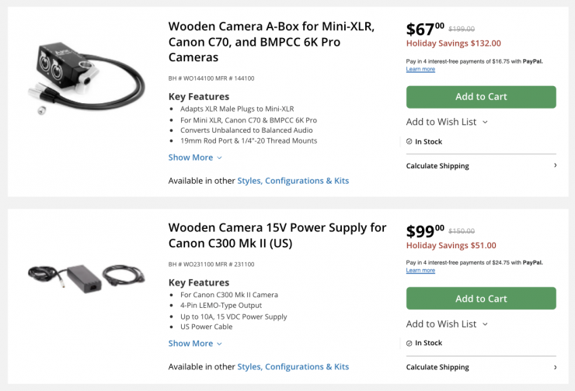
Task: Open the Wooden Camera A-Box product title
Action: tap(271, 42)
